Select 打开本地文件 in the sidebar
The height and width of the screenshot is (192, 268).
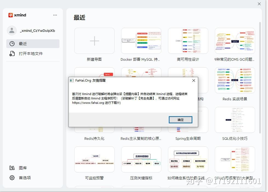(x=33, y=54)
